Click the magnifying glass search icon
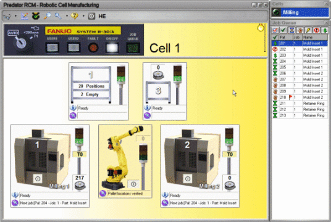Image resolution: width=331 pixels, height=222 pixels. (48, 16)
